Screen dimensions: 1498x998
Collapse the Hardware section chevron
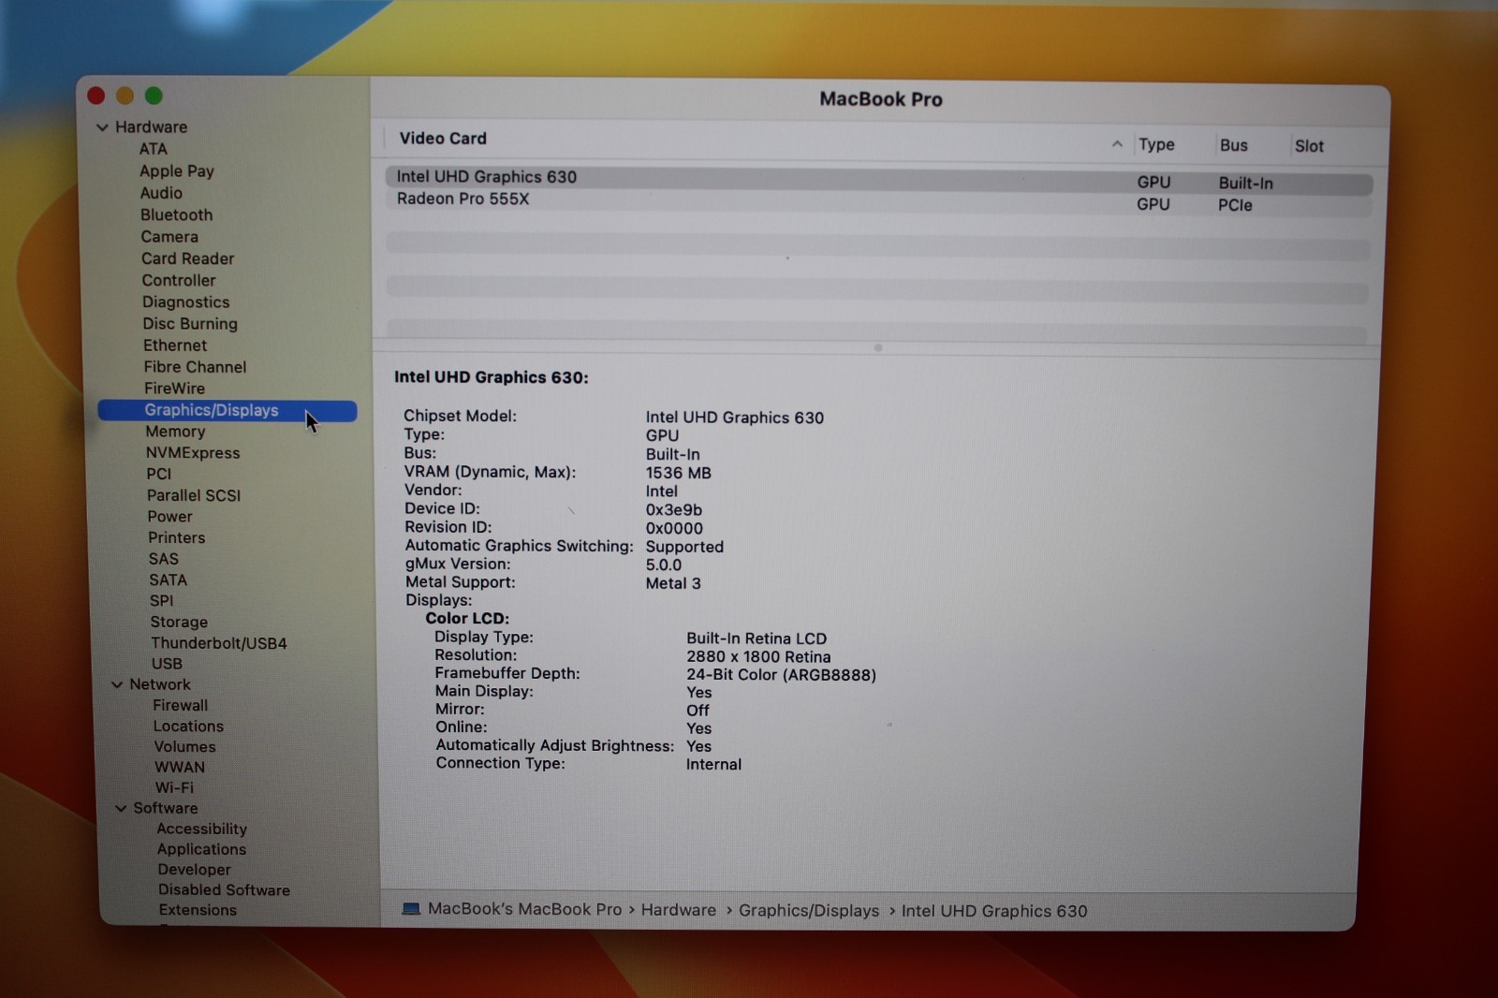click(x=103, y=127)
